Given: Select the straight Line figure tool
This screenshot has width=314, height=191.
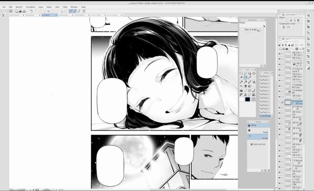Looking at the screenshot, I should click(245, 90).
